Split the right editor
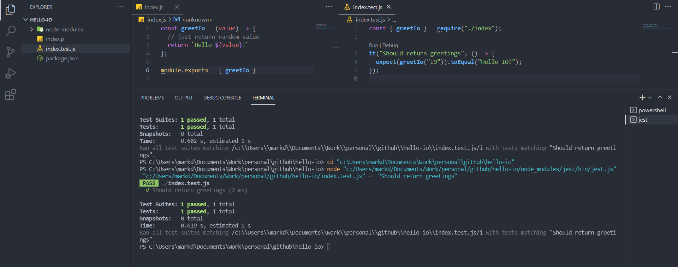 (656, 7)
